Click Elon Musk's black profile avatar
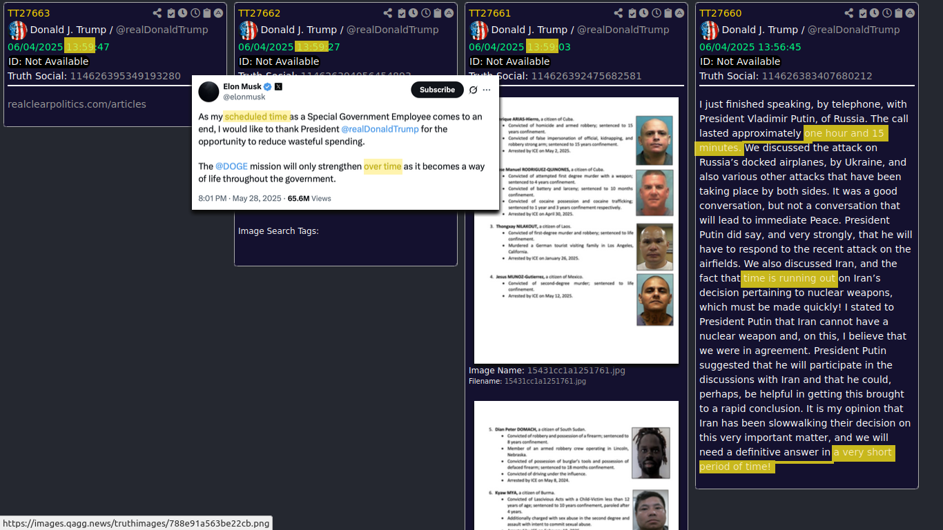 (209, 91)
